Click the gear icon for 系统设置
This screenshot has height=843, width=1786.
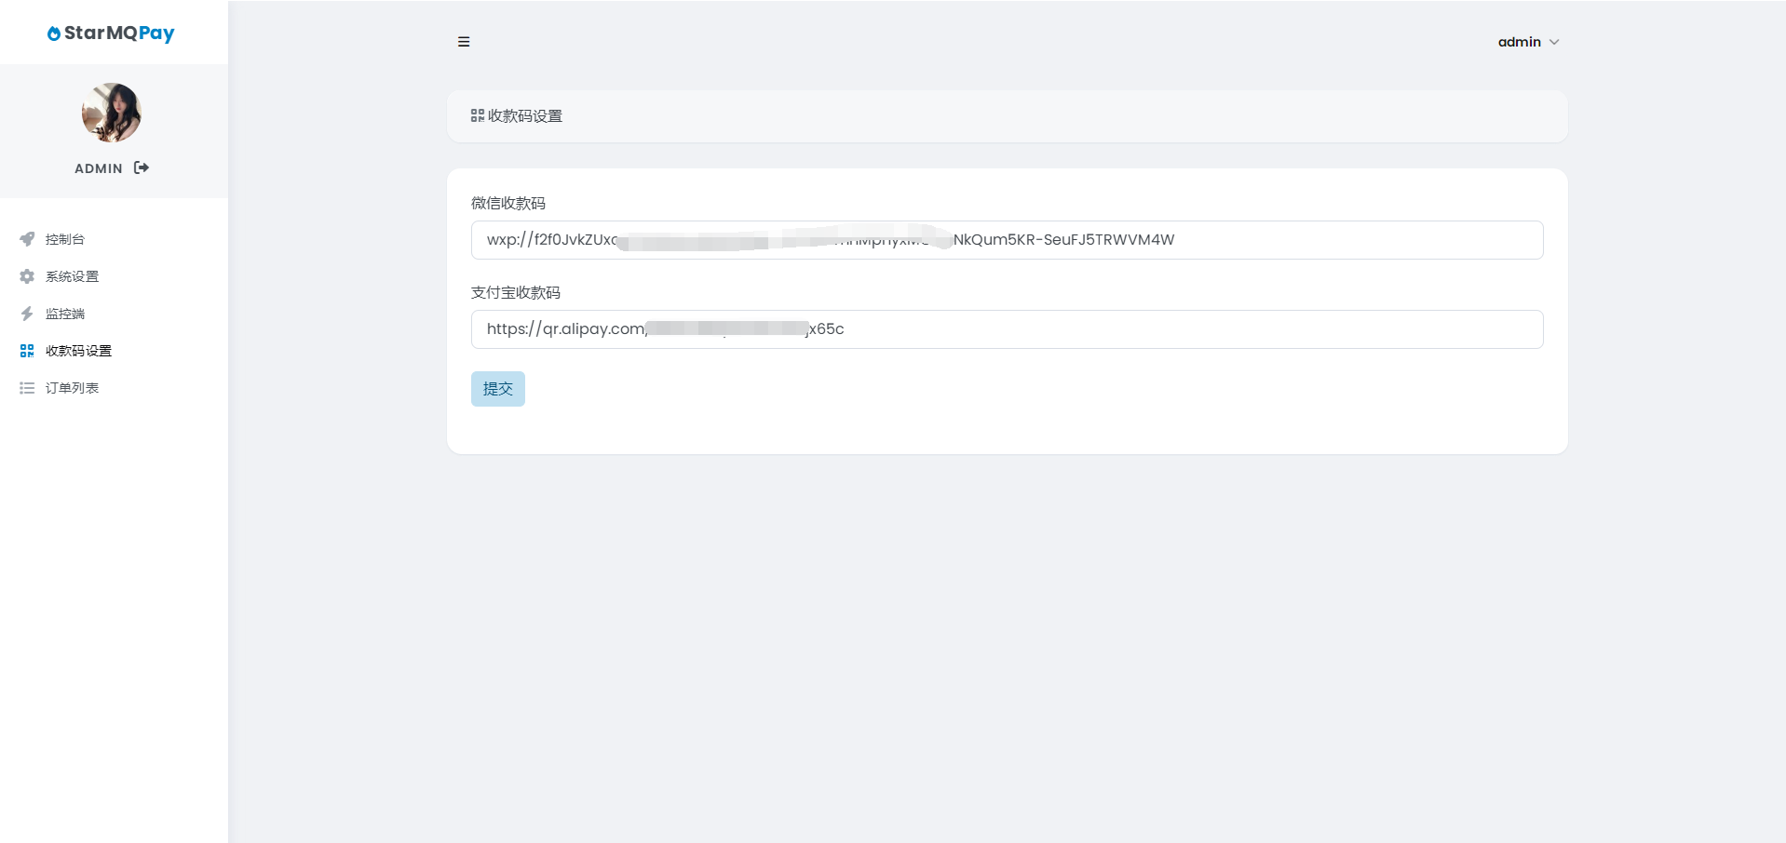(x=27, y=276)
